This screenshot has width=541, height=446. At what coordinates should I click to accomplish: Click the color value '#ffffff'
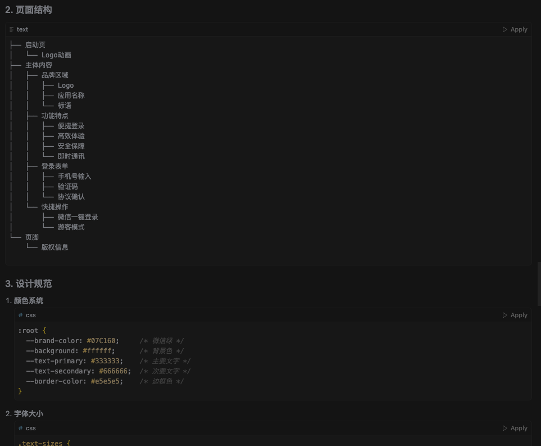(97, 350)
